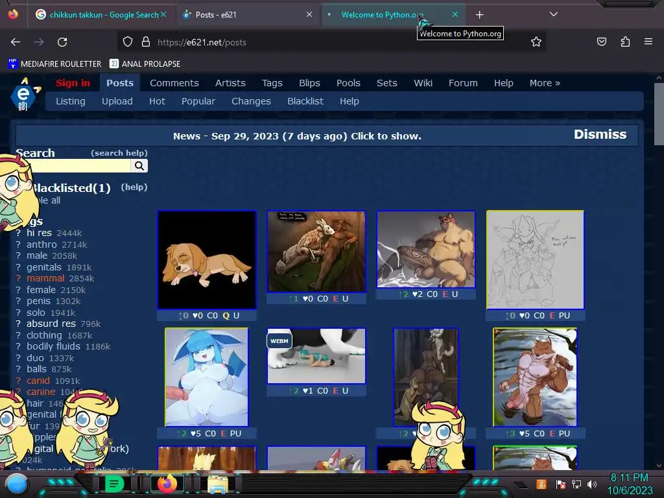Viewport: 664px width, 498px height.
Task: Save page to Pocket
Action: point(601,41)
